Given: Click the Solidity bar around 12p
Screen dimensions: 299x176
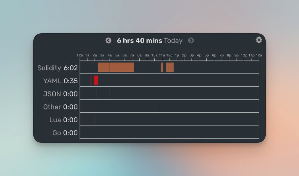Looking at the screenshot, I should click(x=170, y=67).
